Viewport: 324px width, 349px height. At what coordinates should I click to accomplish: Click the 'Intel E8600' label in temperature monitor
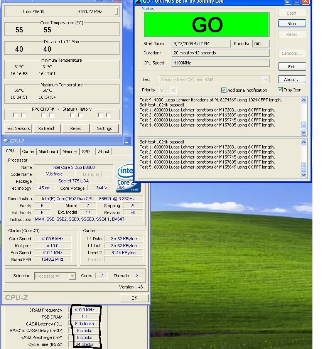coord(34,12)
